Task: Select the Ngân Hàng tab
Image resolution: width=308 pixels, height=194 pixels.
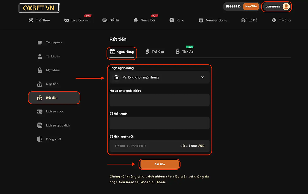Action: pyautogui.click(x=122, y=52)
